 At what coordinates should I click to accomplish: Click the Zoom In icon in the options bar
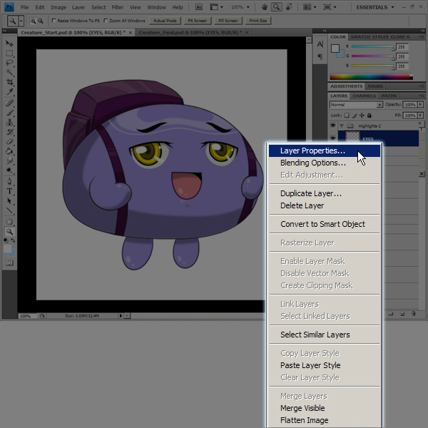point(33,21)
